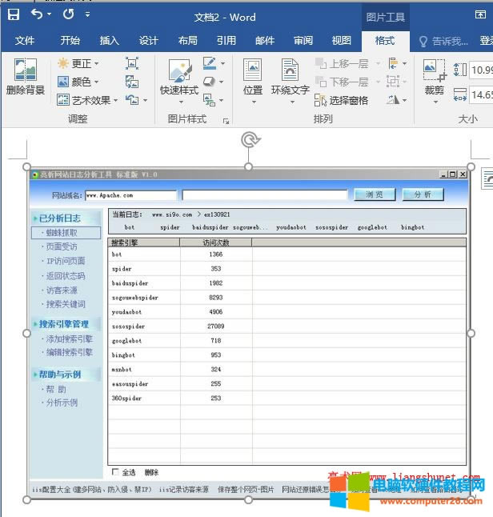Viewport: 493px width, 517px height.
Task: Click 页面受访 item in embedded sidebar
Action: coord(61,246)
